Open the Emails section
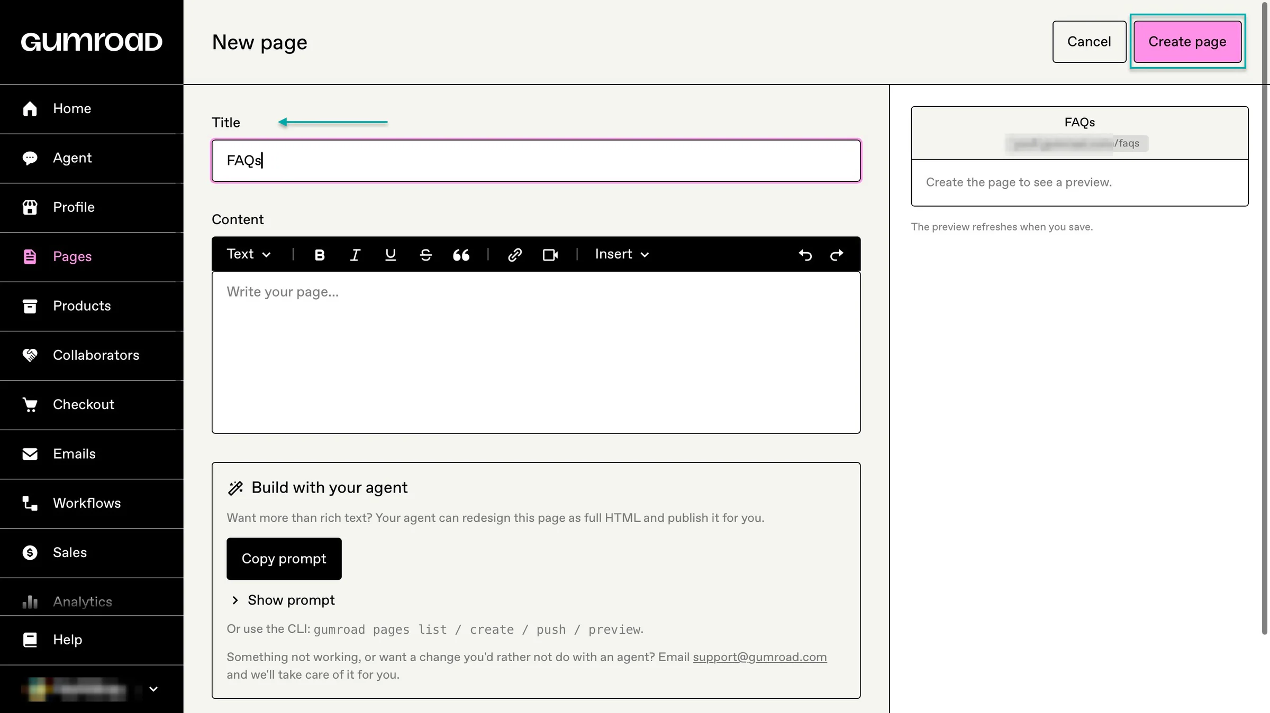1270x713 pixels. (x=92, y=454)
